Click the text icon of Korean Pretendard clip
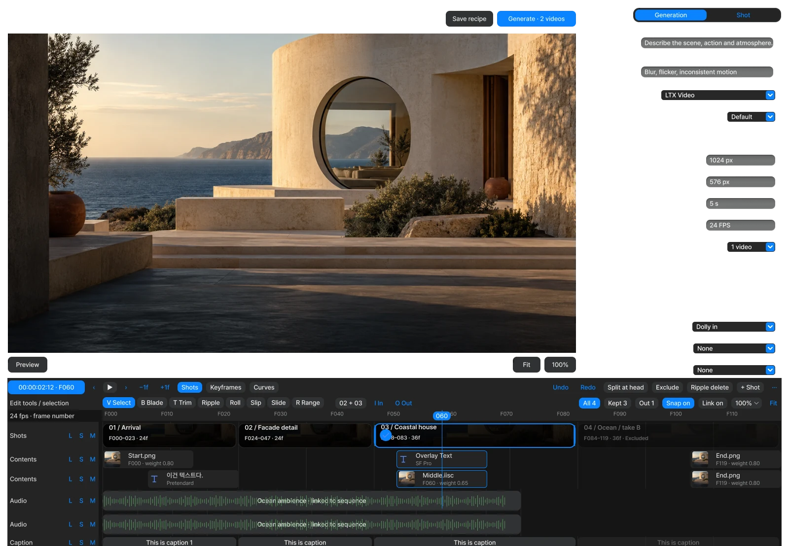 (154, 479)
